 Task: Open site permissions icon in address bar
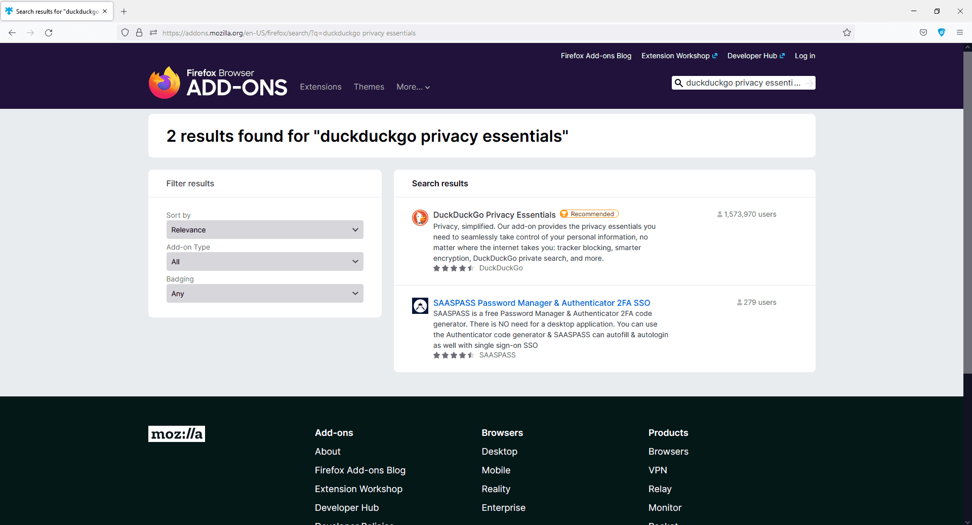[x=153, y=33]
